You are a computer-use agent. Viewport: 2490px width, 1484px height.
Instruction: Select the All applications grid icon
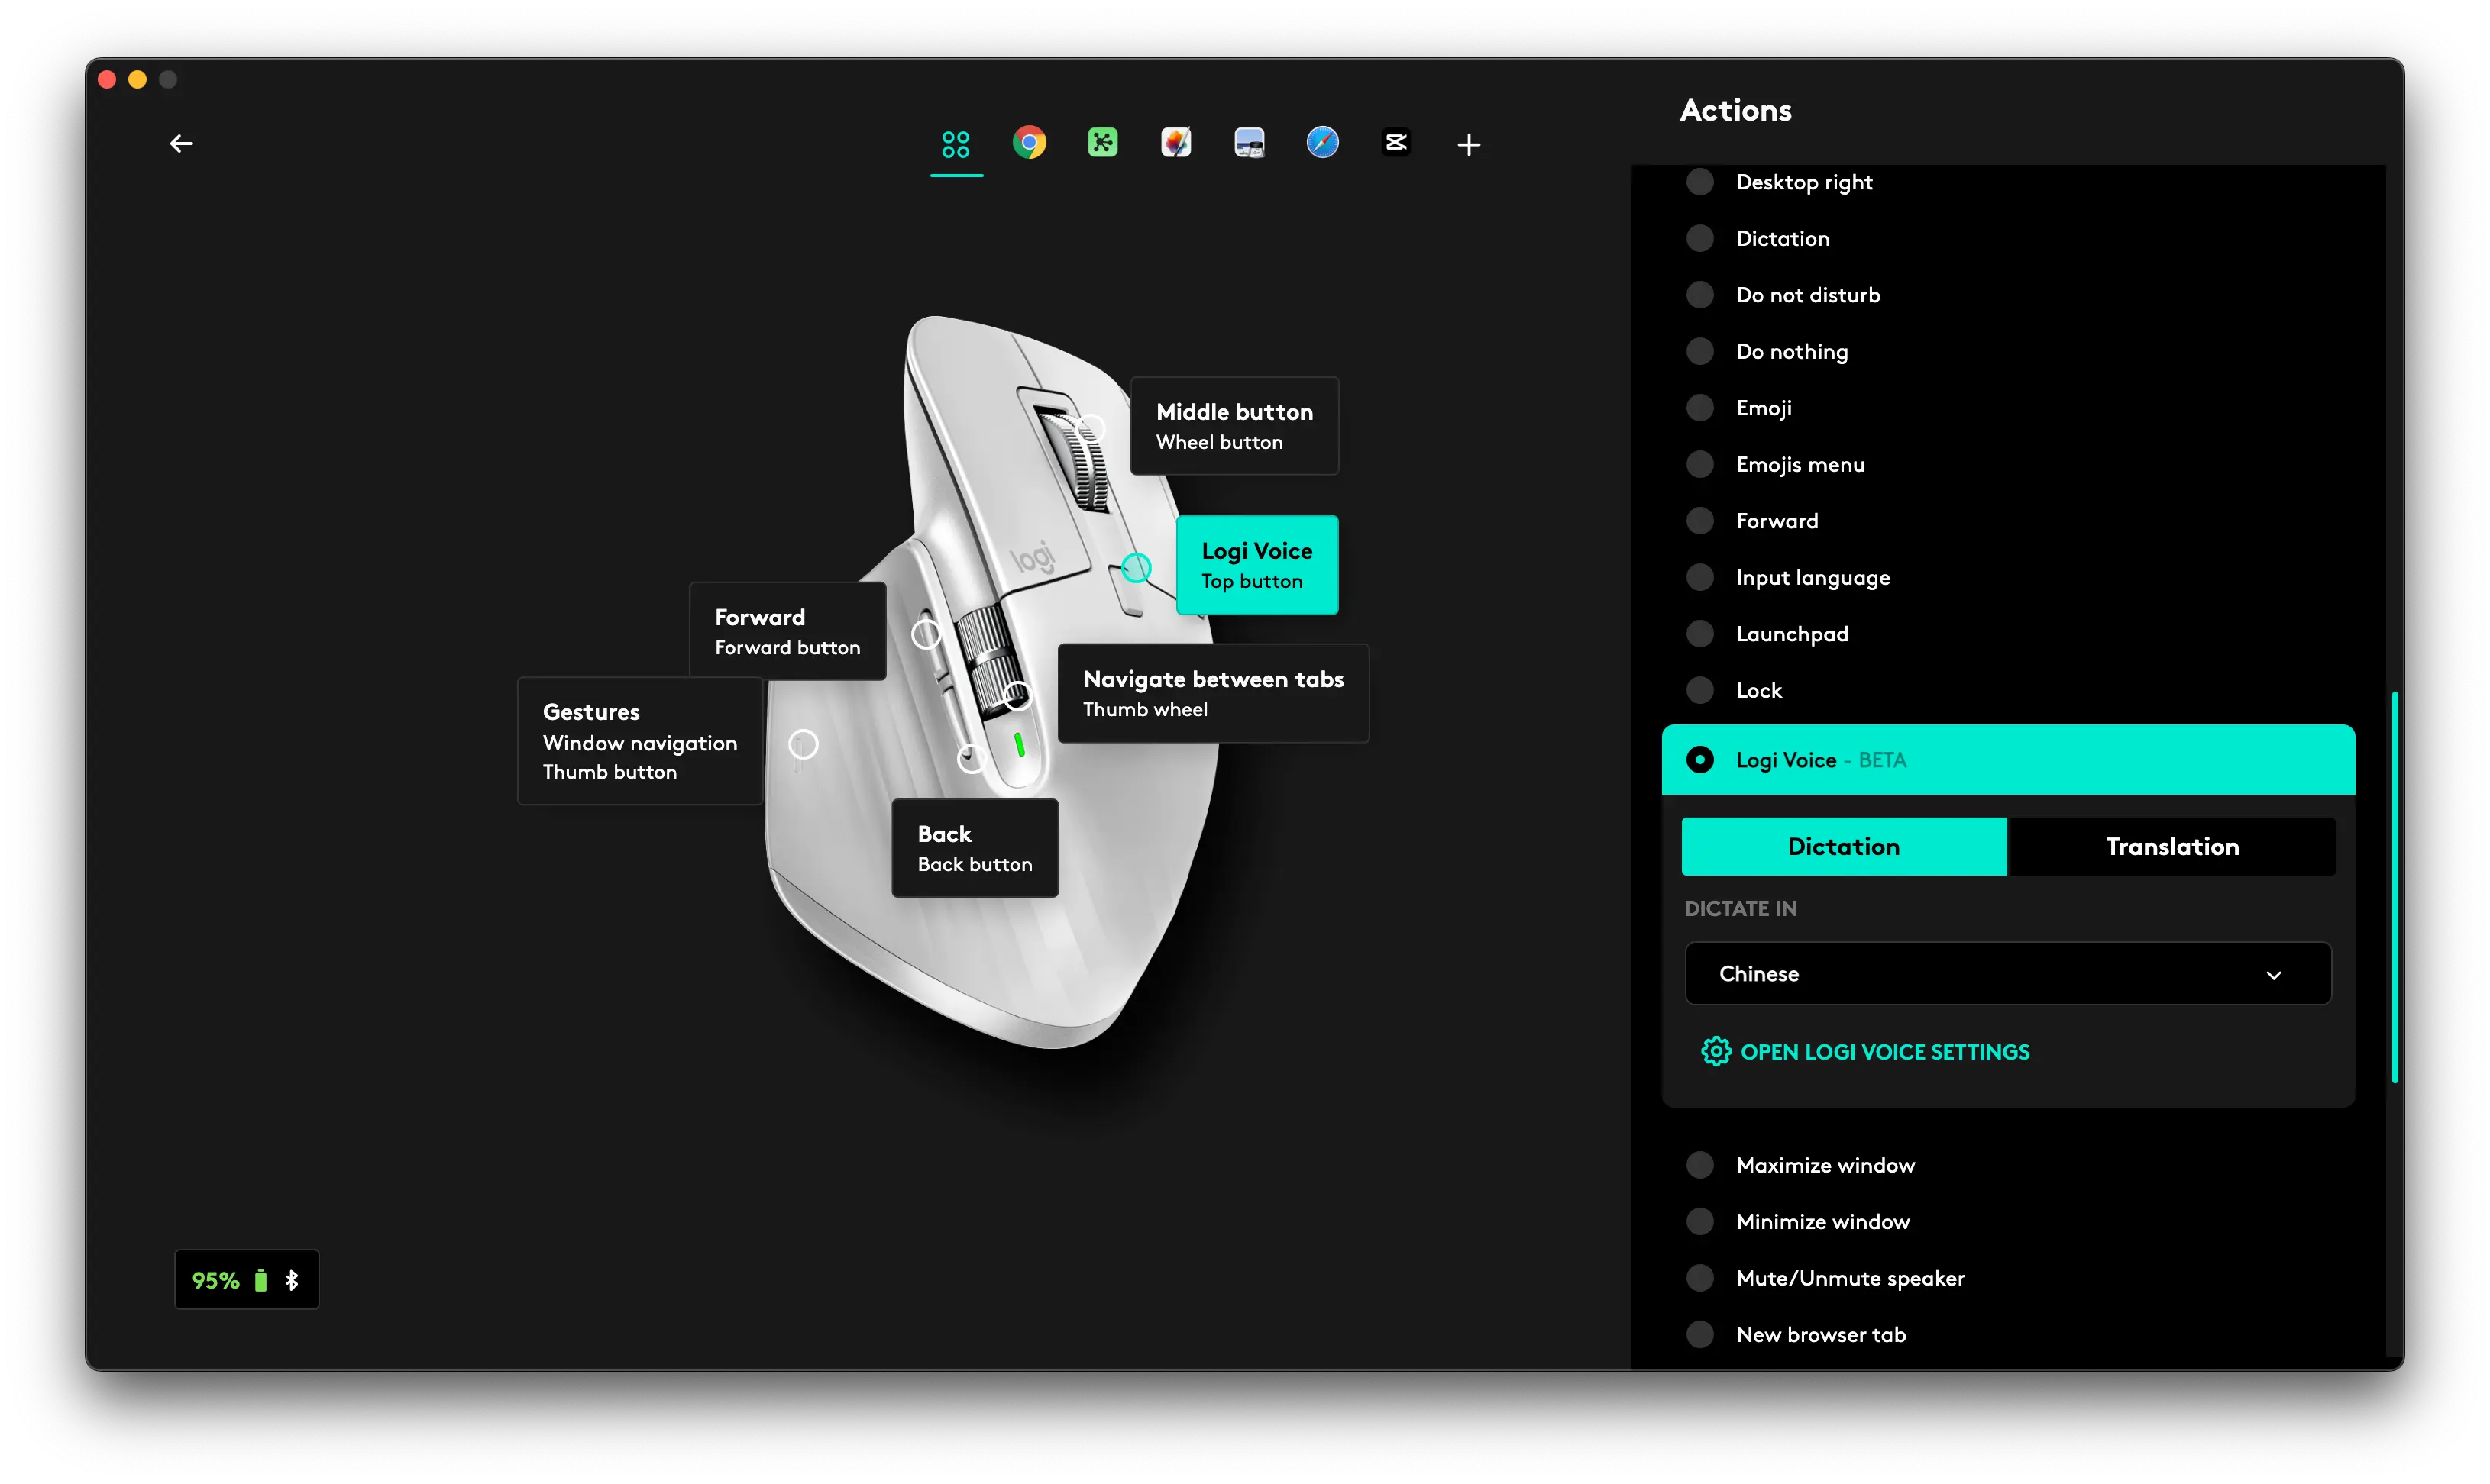(956, 144)
